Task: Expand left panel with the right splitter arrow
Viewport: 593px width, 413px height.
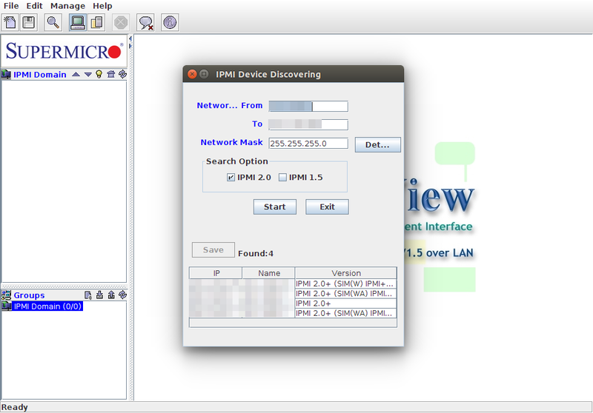Action: pyautogui.click(x=130, y=46)
